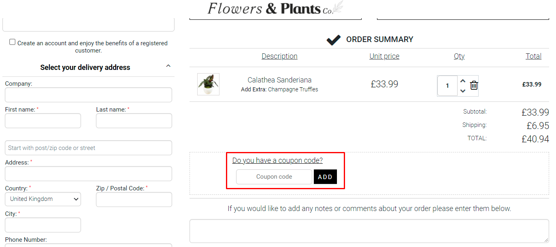Screen dimensions: 556x247
Task: Focus the First name field
Action: pyautogui.click(x=43, y=120)
